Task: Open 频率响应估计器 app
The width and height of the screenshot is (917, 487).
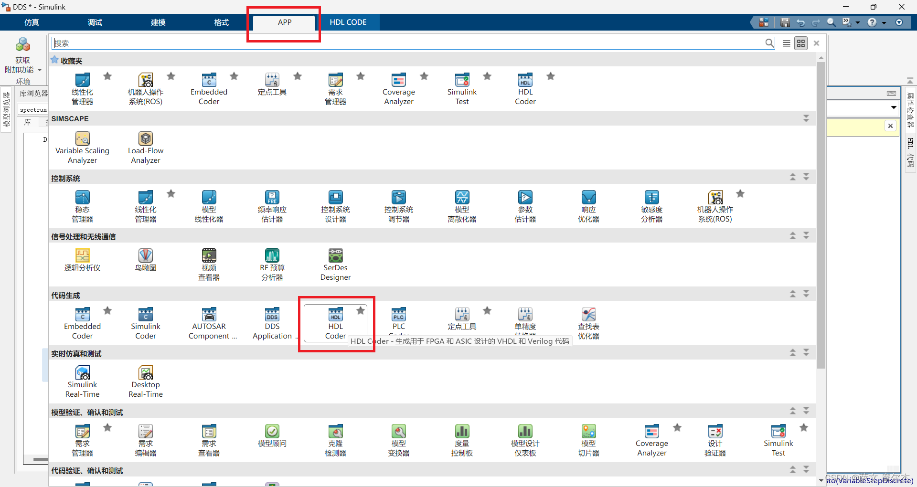Action: (272, 207)
